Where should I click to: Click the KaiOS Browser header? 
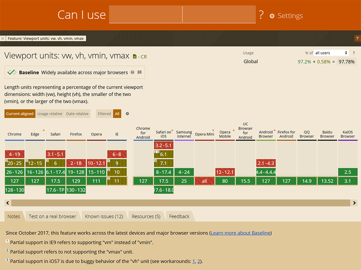tap(348, 134)
